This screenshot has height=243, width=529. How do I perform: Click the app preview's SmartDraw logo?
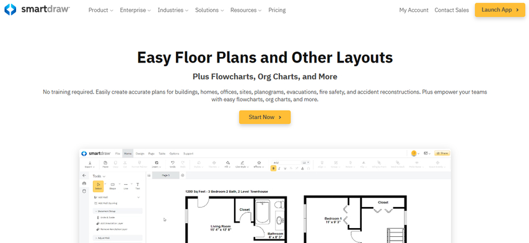[x=97, y=154]
